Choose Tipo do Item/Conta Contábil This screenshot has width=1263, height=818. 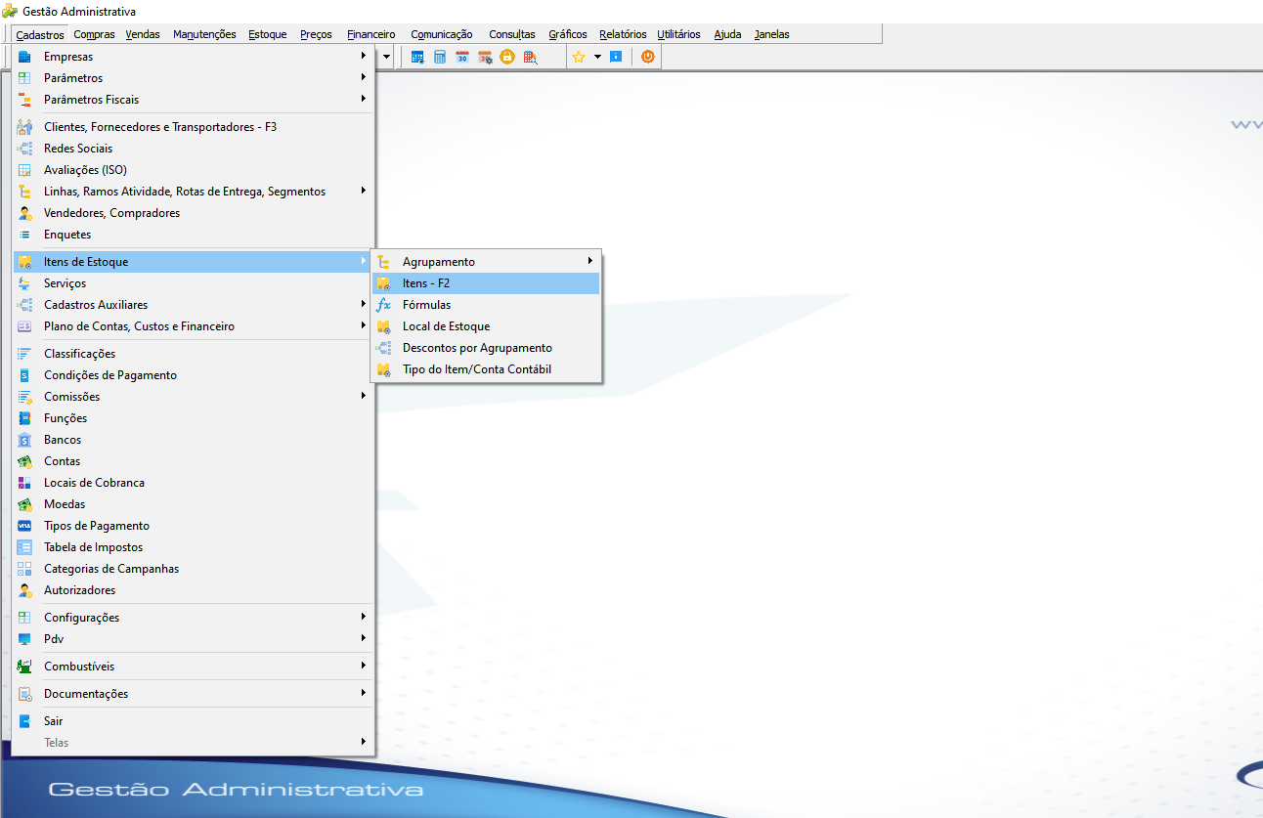pyautogui.click(x=486, y=369)
